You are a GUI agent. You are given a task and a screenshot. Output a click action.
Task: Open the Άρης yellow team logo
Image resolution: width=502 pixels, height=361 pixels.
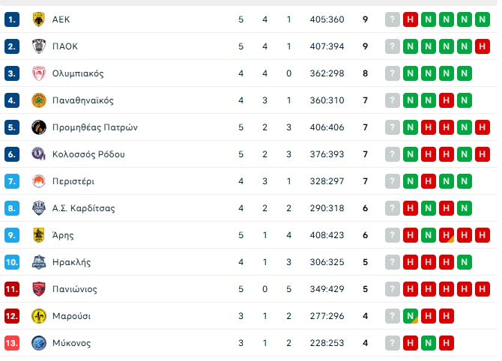39,235
